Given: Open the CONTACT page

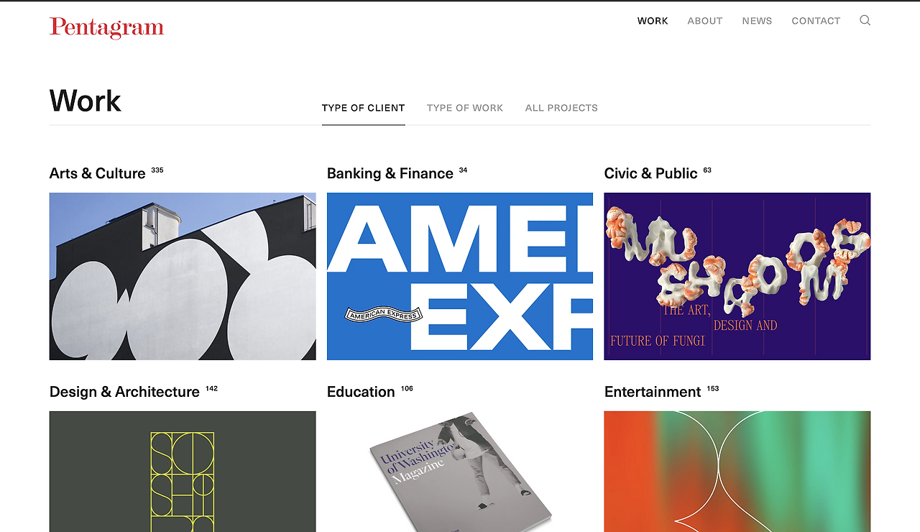Looking at the screenshot, I should [x=816, y=21].
